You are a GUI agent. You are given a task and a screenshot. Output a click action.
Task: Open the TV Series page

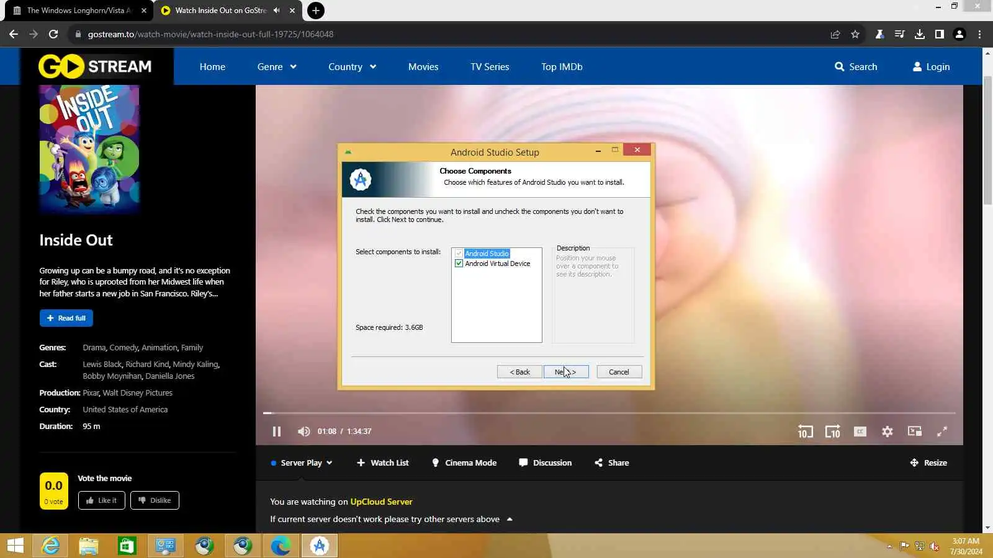tap(490, 67)
